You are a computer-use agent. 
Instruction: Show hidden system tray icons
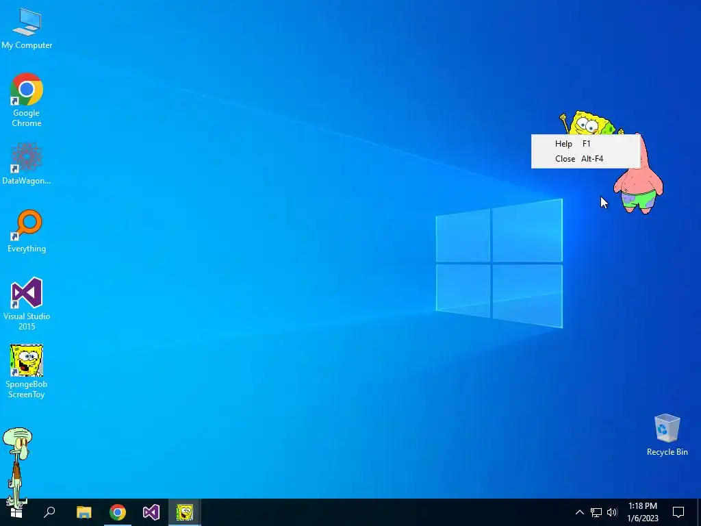[x=579, y=512]
